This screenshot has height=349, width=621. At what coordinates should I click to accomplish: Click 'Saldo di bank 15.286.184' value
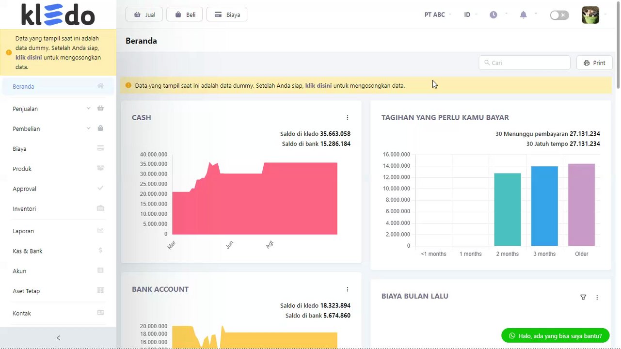pyautogui.click(x=316, y=144)
